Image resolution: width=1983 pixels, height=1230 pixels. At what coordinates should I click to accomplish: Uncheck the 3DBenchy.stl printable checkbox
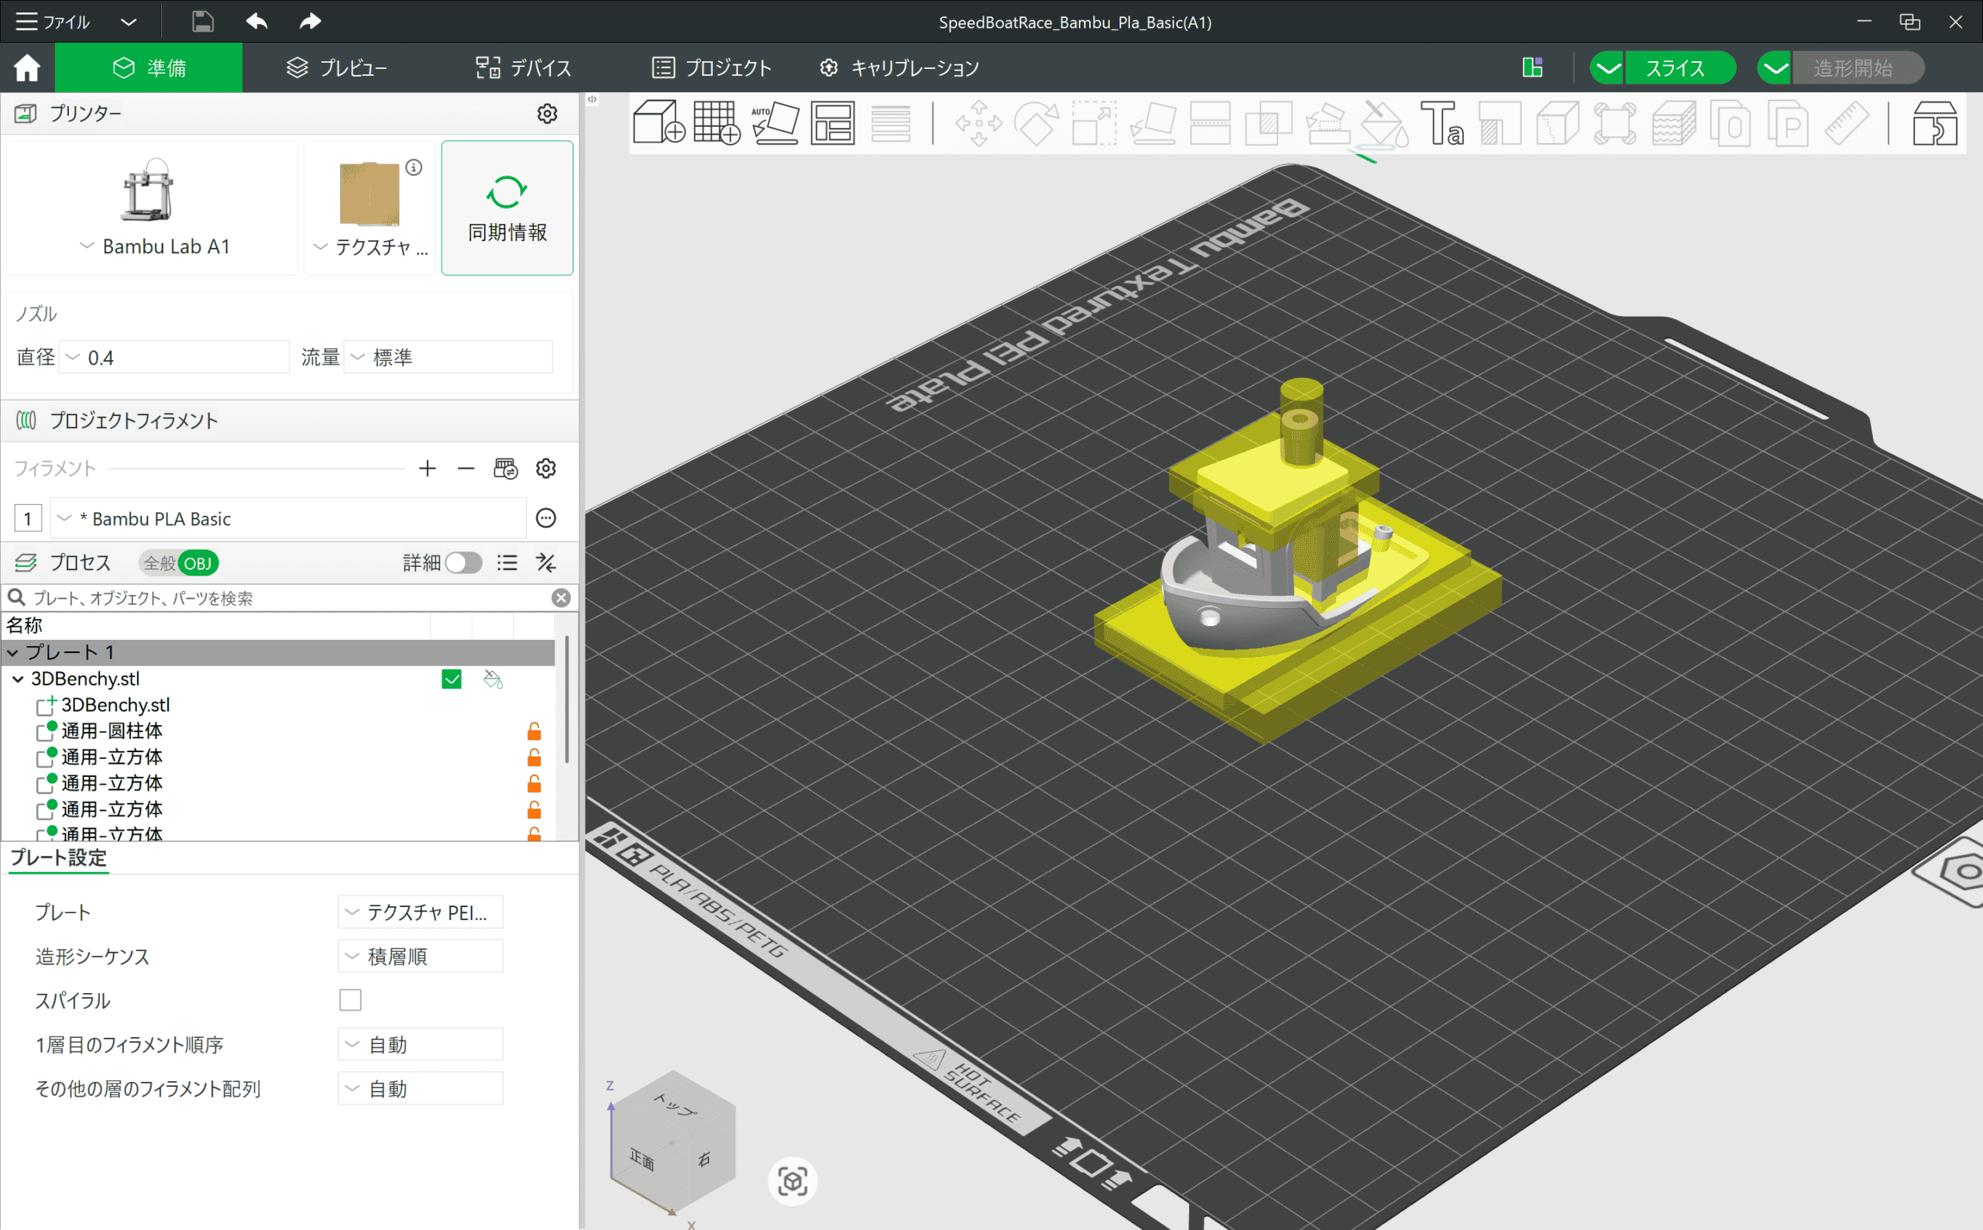(452, 679)
